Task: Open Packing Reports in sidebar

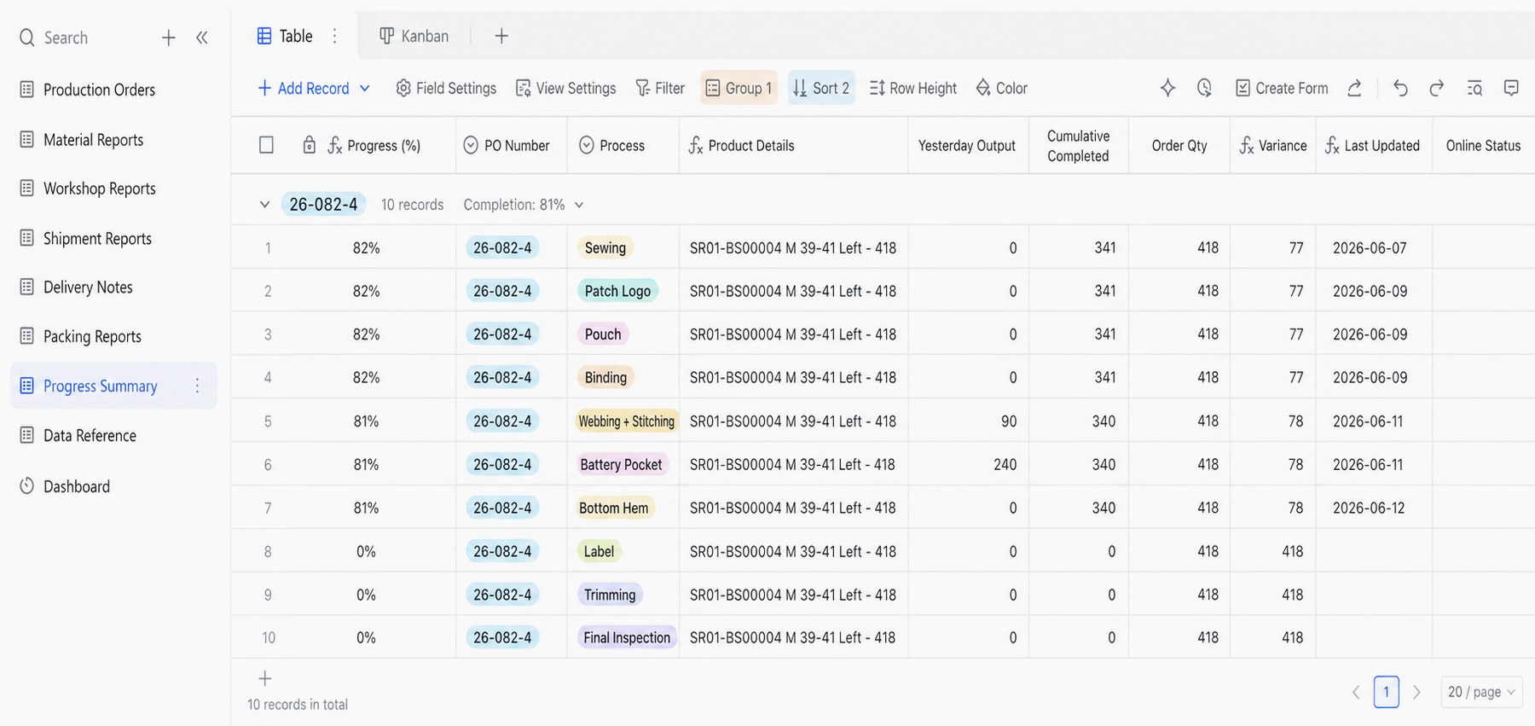Action: (92, 336)
